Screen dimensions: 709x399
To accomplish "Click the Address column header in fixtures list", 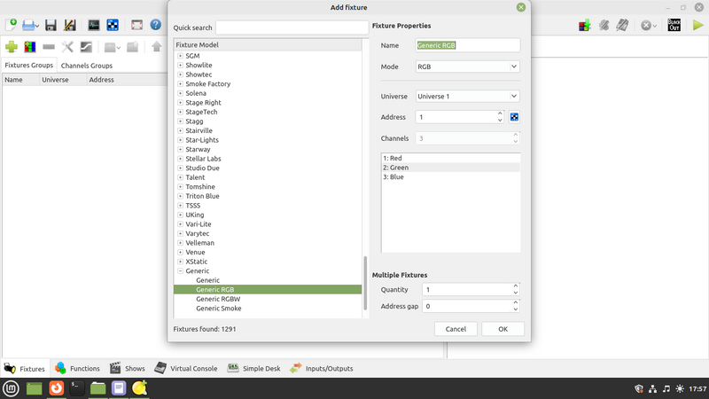I will click(127, 80).
